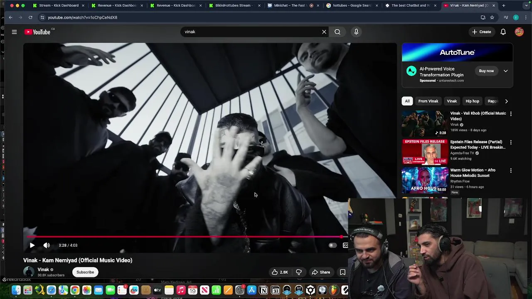Open the Chrome profile avatar
The width and height of the screenshot is (532, 299).
(x=516, y=17)
